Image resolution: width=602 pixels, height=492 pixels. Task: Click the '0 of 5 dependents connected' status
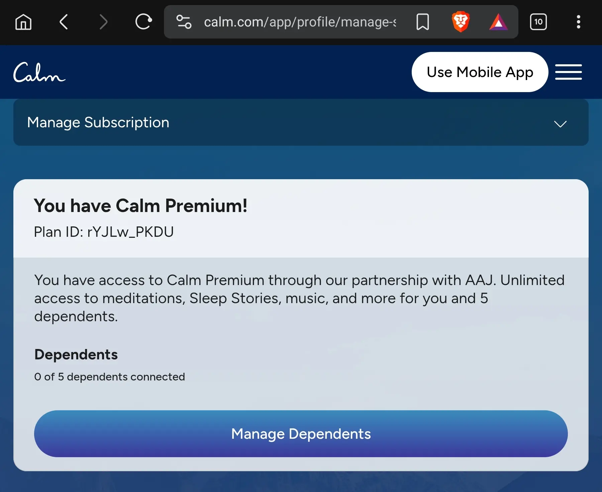(x=109, y=377)
